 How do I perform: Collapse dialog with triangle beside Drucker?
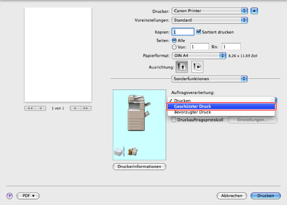tap(254, 10)
